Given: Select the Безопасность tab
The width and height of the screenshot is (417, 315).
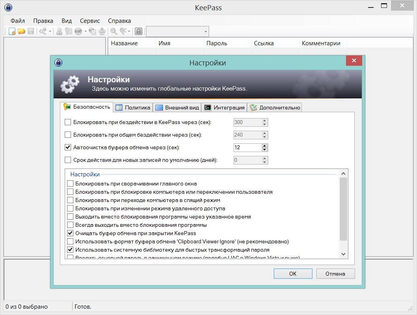Looking at the screenshot, I should pyautogui.click(x=87, y=107).
